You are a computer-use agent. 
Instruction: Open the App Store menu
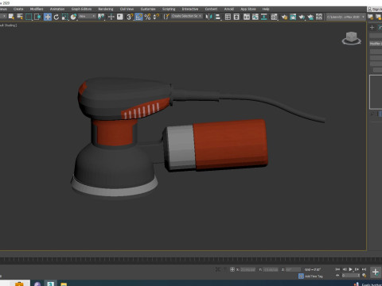(x=248, y=9)
